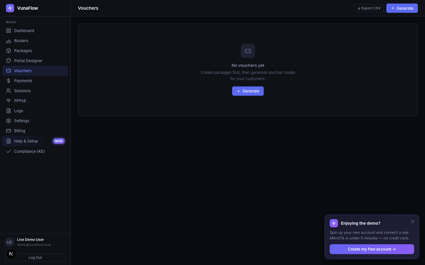
Task: Click the NEW badge beside Help & Setup
Action: (x=59, y=141)
